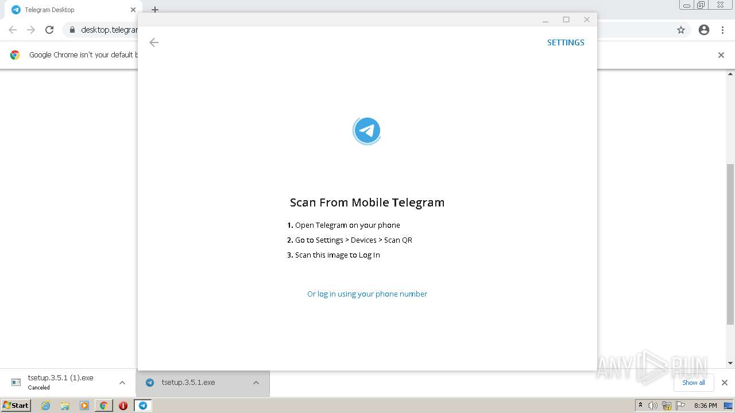Viewport: 735px width, 413px height.
Task: Close the Telegram Desktop Chrome tab
Action: [133, 10]
